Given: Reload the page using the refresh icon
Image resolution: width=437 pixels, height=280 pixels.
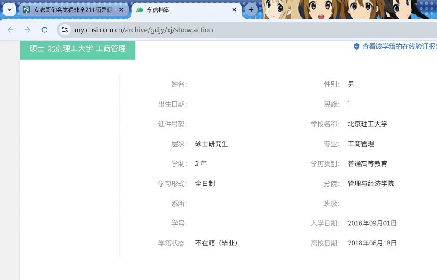Looking at the screenshot, I should 44,30.
